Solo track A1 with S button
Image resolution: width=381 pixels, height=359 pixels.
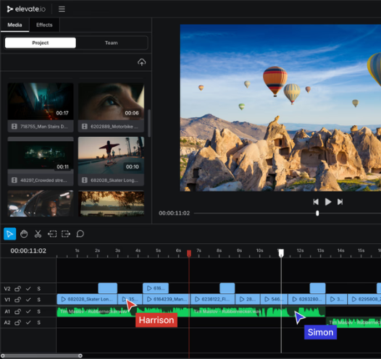point(39,311)
